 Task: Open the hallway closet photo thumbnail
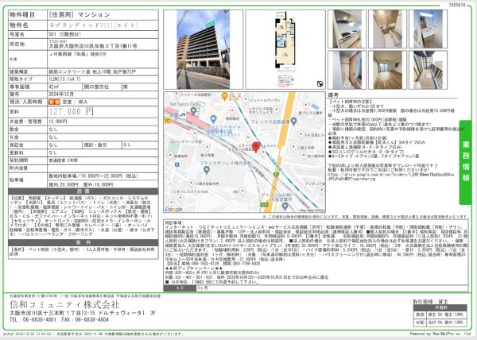[x=347, y=70]
